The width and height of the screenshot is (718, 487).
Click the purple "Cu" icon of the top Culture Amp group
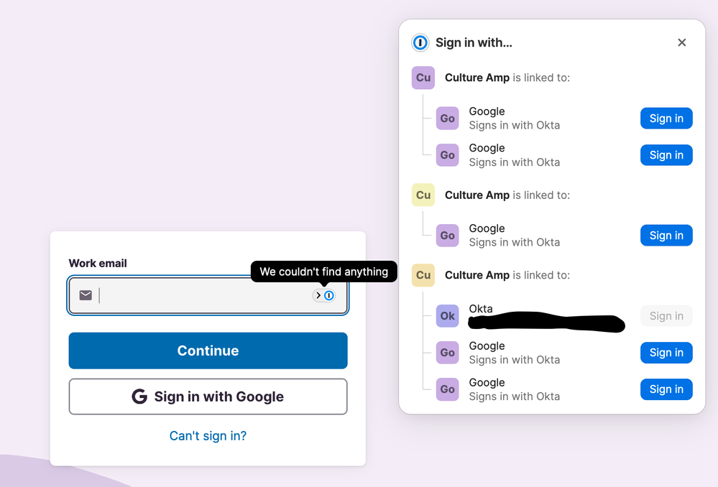click(423, 78)
